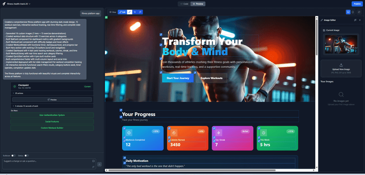Toggle the Genius switch
Image resolution: width=365 pixels, height=175 pixels.
pos(27,155)
